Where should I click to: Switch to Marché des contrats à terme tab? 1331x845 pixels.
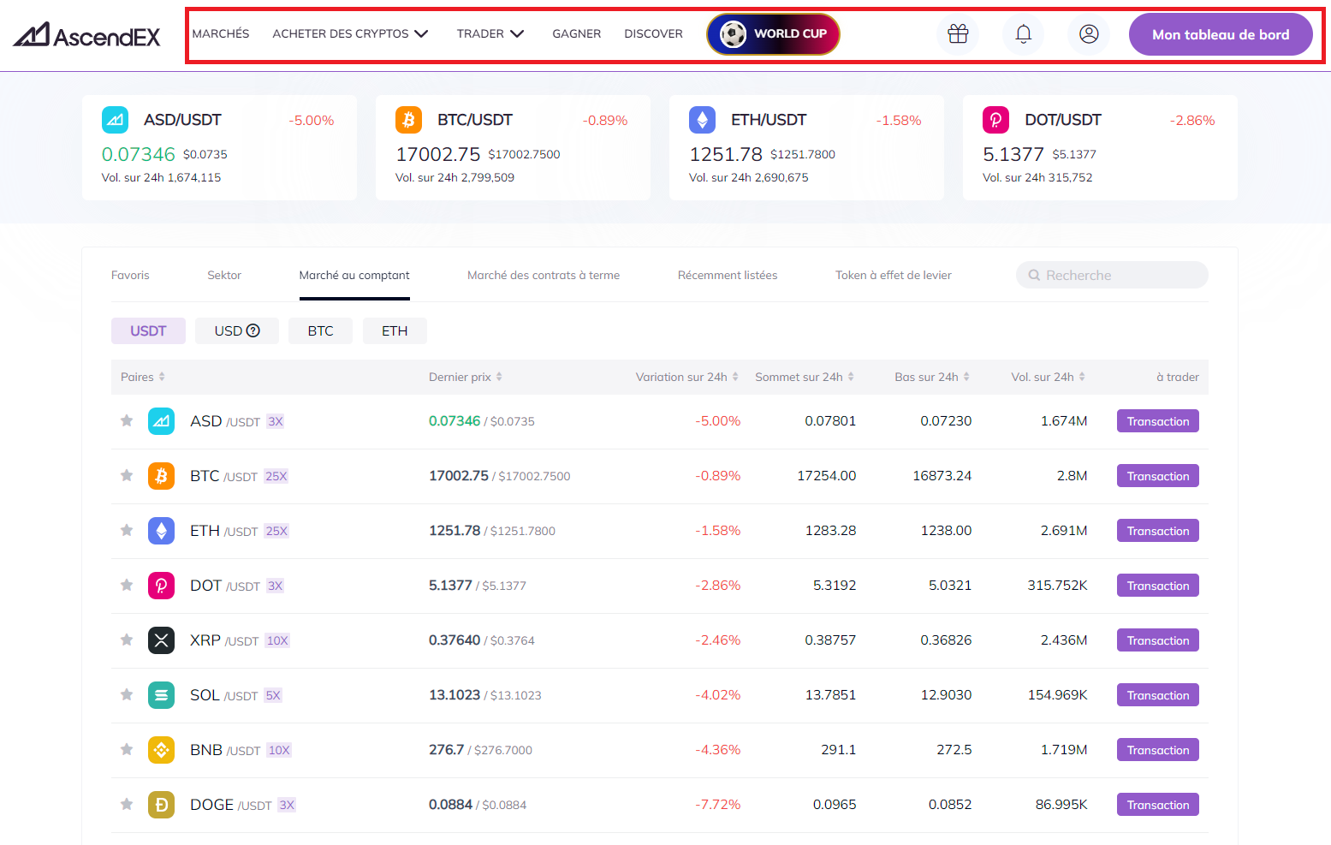[x=544, y=275]
